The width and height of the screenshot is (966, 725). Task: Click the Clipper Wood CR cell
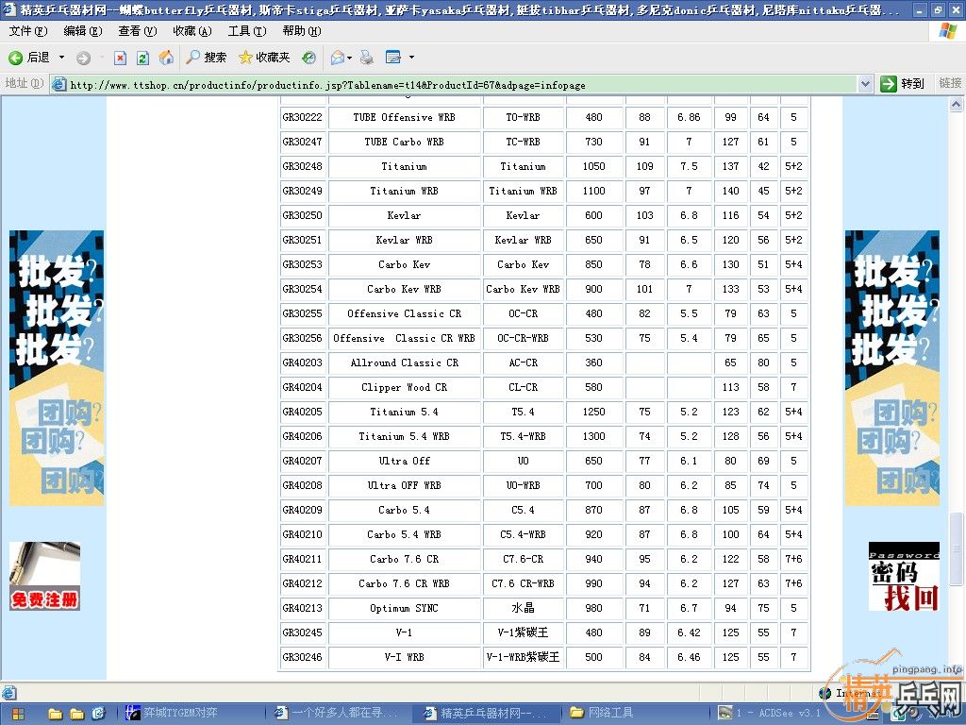click(404, 388)
